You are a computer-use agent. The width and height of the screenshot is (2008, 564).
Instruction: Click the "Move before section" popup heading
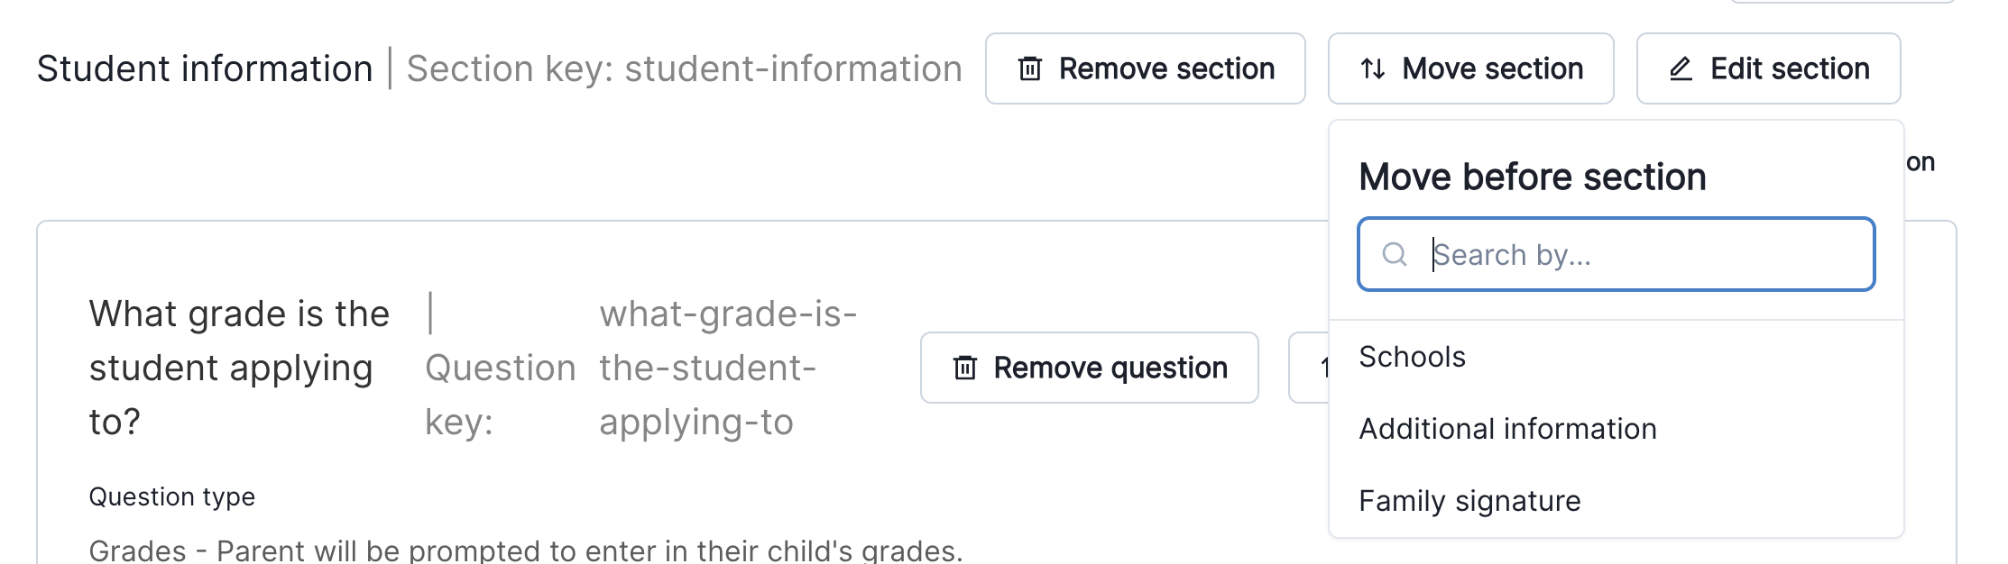1533,177
